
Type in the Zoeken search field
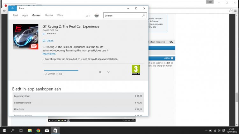pos(122,16)
